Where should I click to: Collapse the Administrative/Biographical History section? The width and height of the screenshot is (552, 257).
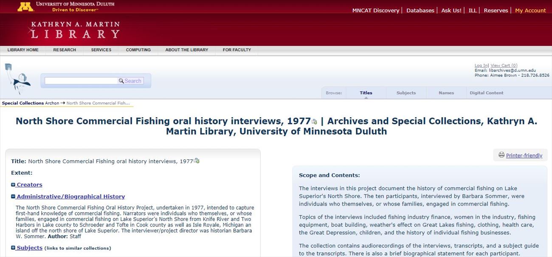[x=68, y=197]
